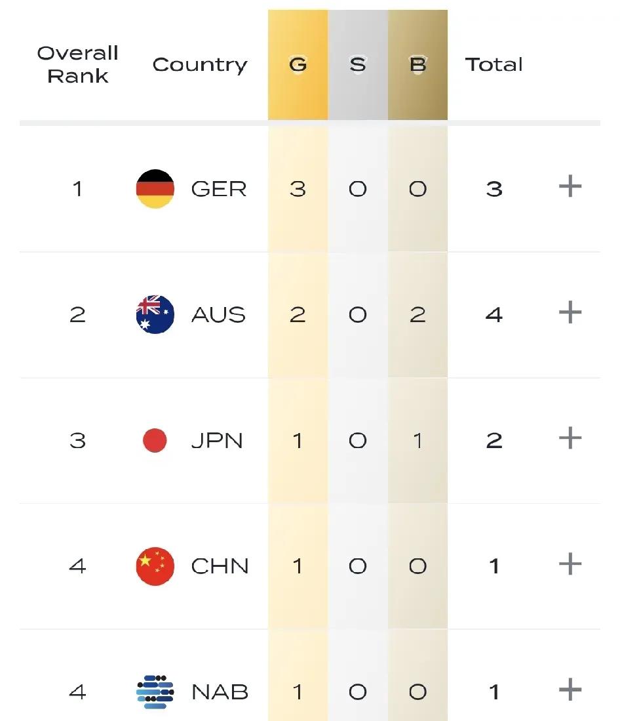Click the Japan flag icon

click(x=155, y=440)
